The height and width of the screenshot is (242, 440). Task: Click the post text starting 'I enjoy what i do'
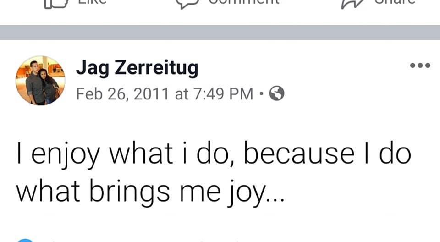pyautogui.click(x=213, y=155)
